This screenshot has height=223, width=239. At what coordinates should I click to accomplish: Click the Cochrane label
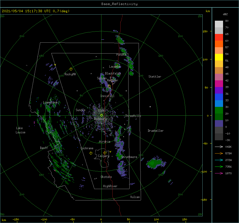[x=87, y=148]
